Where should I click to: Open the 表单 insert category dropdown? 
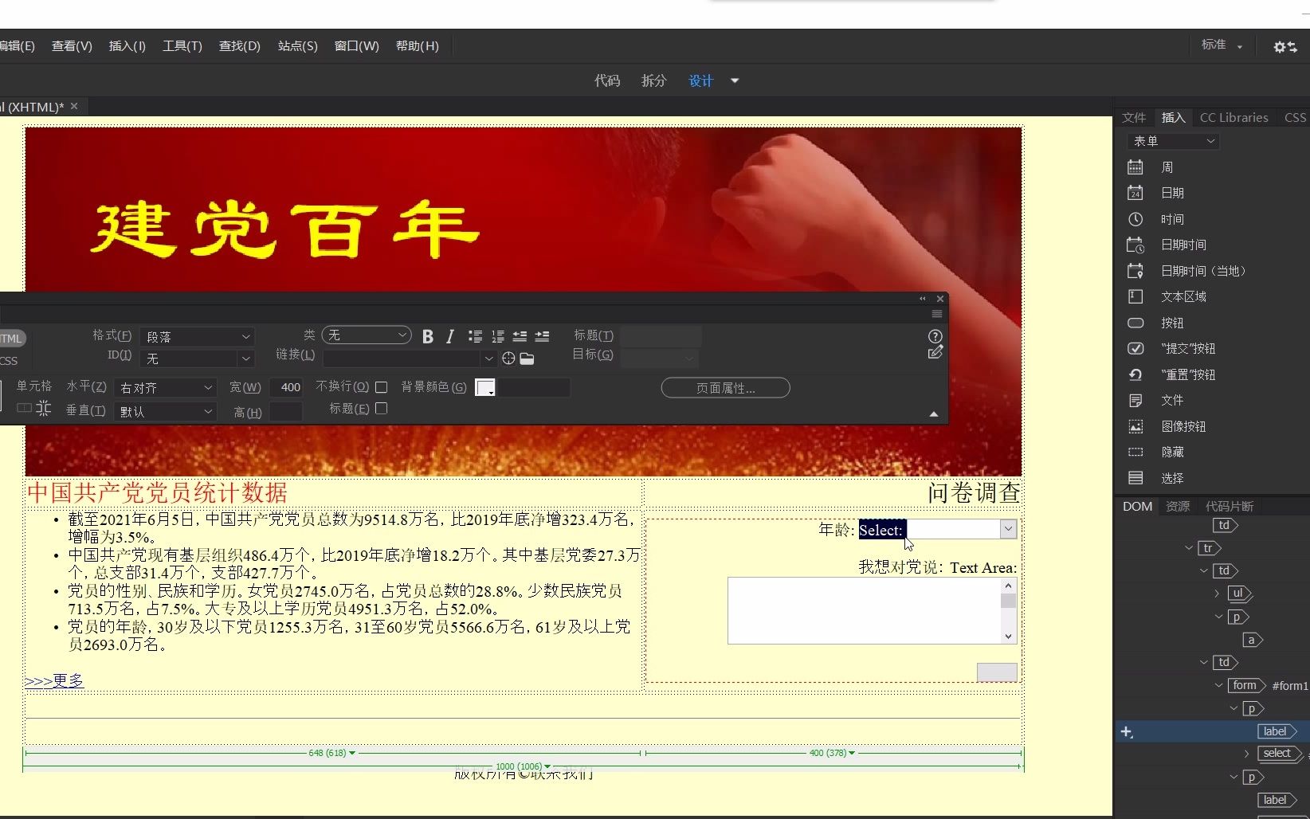coord(1173,141)
